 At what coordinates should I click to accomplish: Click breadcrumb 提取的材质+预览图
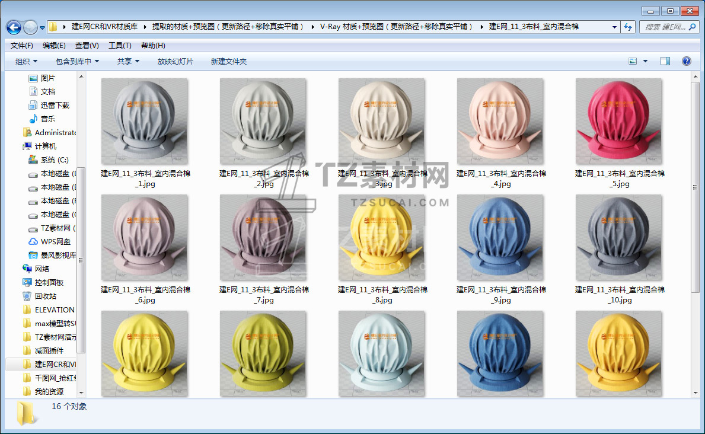(x=228, y=27)
